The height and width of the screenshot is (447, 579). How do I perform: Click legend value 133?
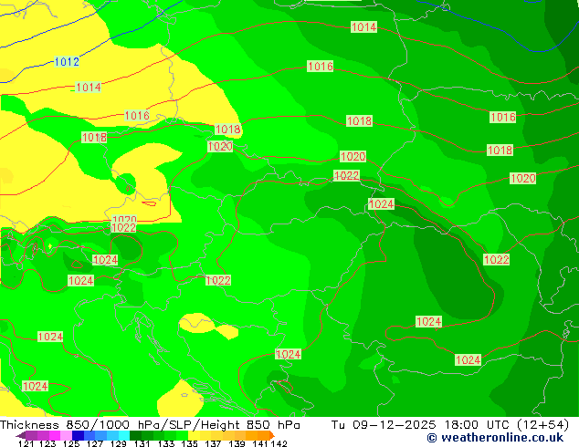(166, 443)
